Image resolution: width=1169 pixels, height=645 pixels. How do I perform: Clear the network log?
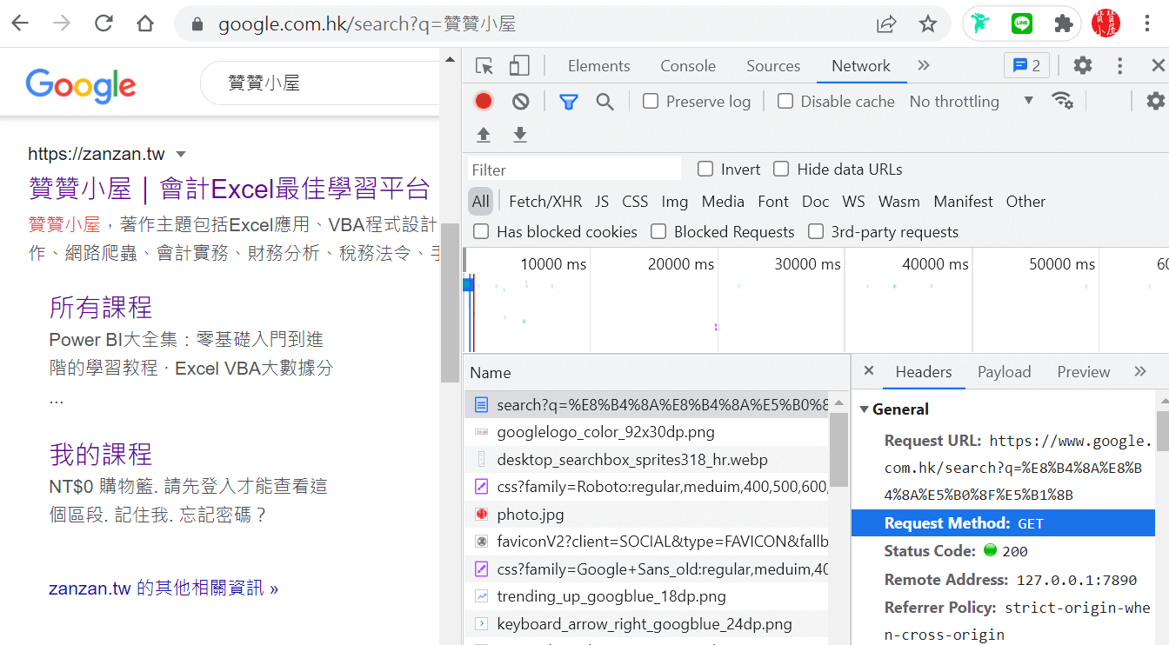point(521,102)
